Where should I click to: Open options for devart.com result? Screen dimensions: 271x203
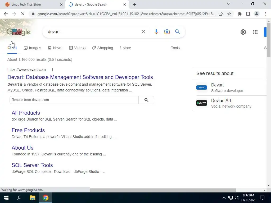click(x=52, y=70)
